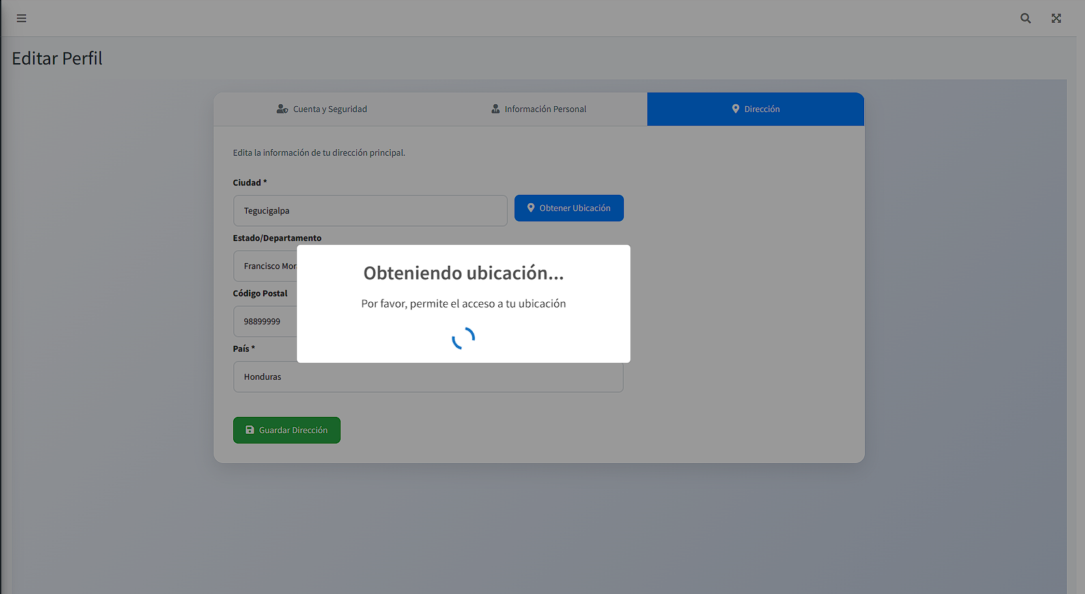This screenshot has height=594, width=1085.
Task: Focus the Ciudad field containing Tegucigalpa
Action: pos(370,211)
